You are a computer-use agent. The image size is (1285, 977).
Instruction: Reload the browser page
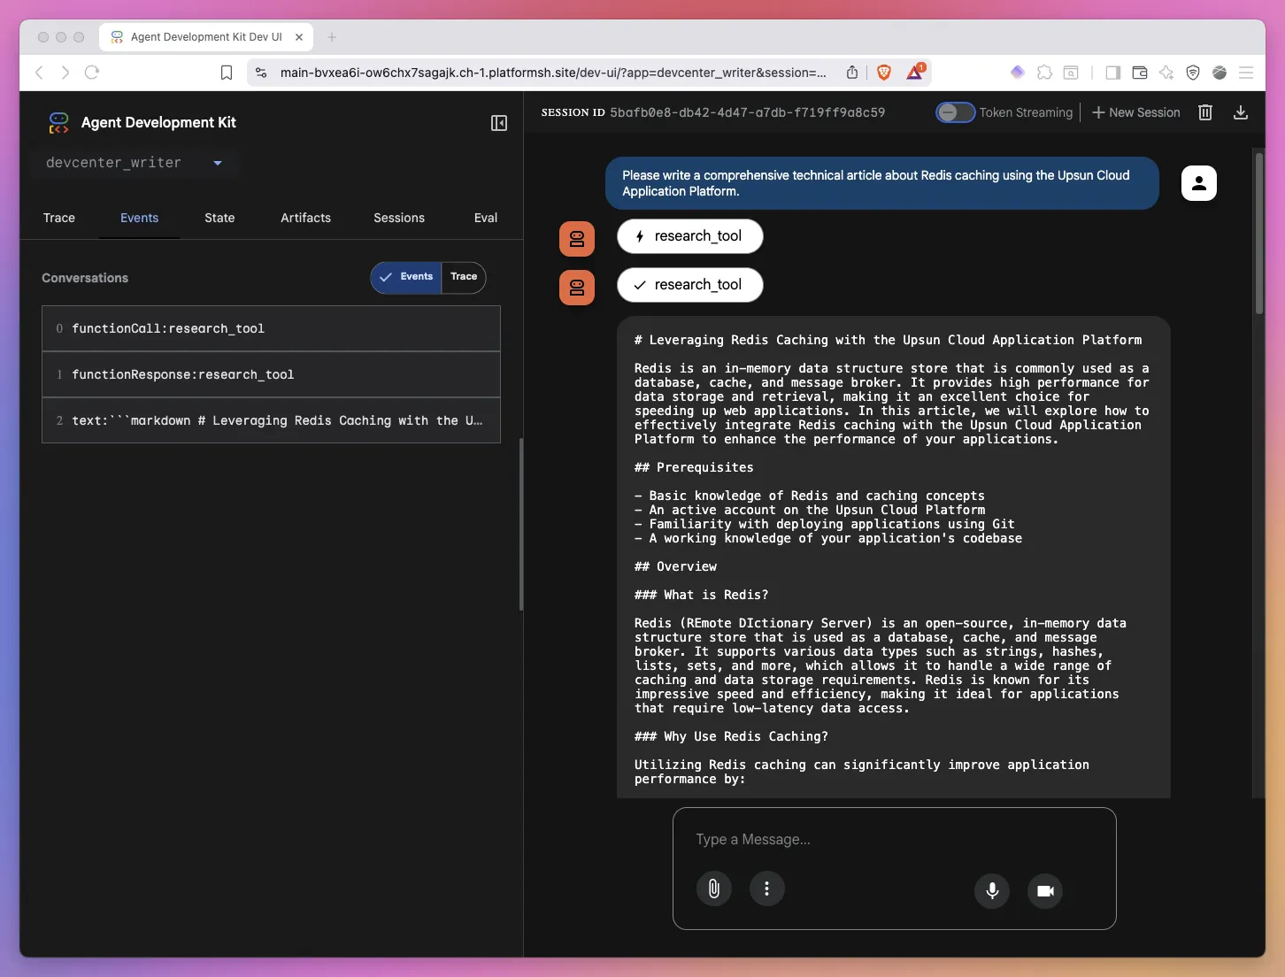[92, 73]
